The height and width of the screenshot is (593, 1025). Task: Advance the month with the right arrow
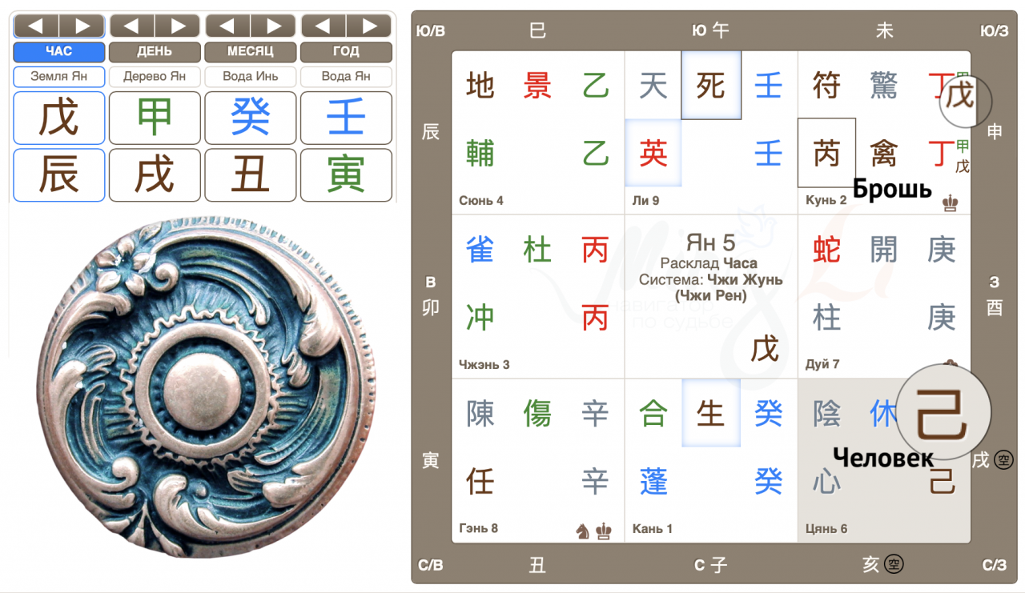(274, 26)
